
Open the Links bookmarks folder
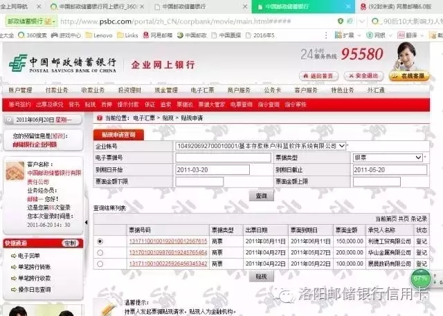[127, 35]
